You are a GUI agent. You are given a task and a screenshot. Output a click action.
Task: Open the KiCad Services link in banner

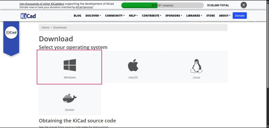click(x=84, y=7)
